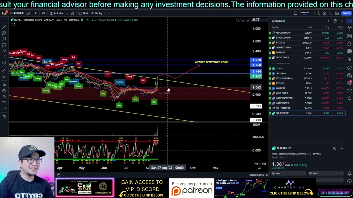353x198 pixels.
Task: Open symbol details grid icon for RUNEUSDT.P
Action: (335, 148)
